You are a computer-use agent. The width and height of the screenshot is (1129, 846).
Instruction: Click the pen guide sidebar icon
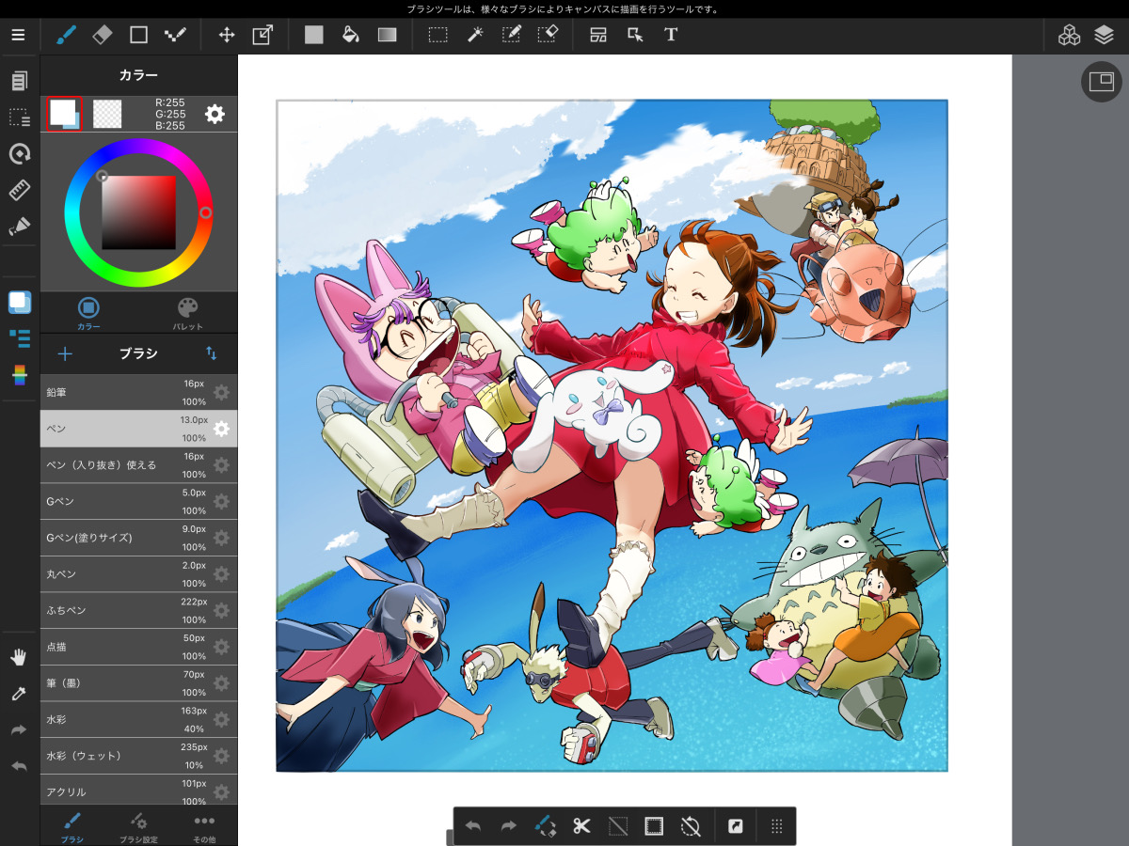19,227
